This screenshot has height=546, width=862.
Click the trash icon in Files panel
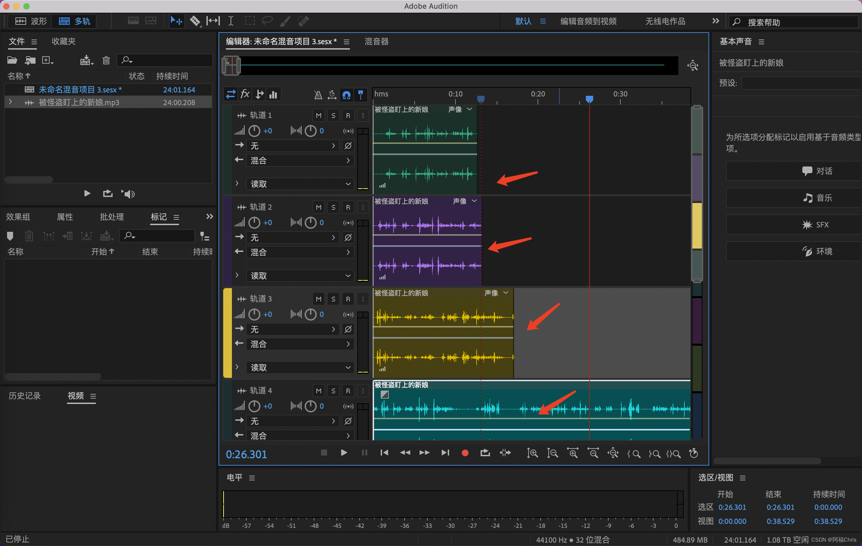(106, 60)
